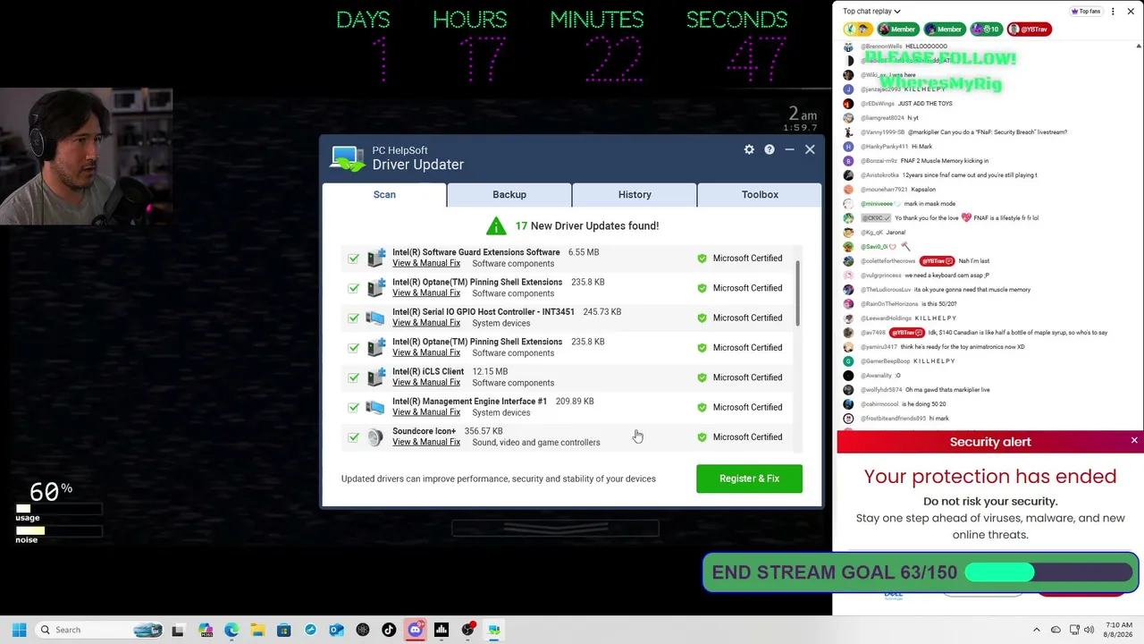Open View & Manual Fix for iCLS Client
Image resolution: width=1144 pixels, height=644 pixels.
click(426, 383)
